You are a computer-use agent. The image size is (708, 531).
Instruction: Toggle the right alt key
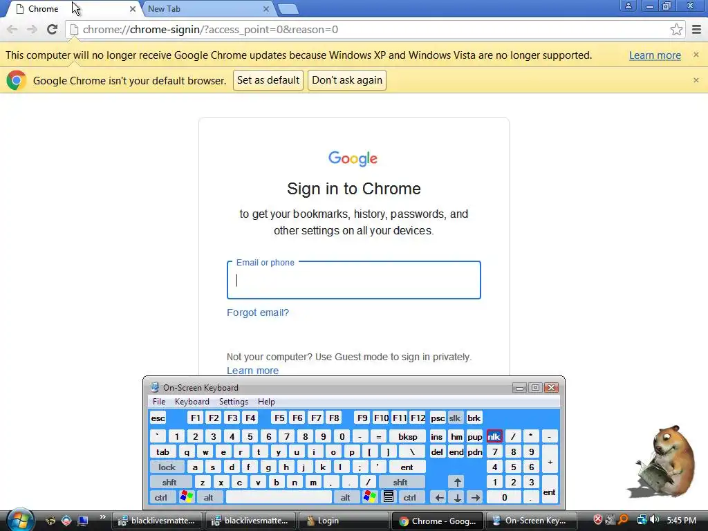(346, 498)
